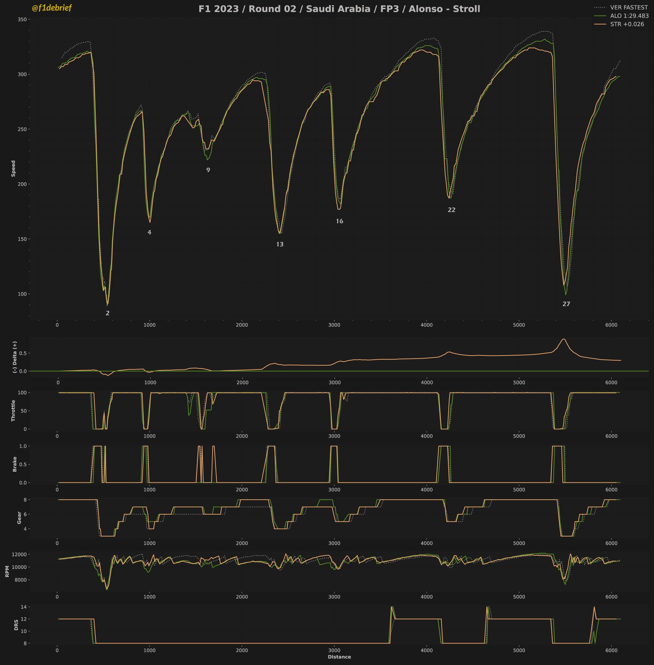Click corner label 4 on speed chart
The width and height of the screenshot is (654, 665).
point(149,232)
